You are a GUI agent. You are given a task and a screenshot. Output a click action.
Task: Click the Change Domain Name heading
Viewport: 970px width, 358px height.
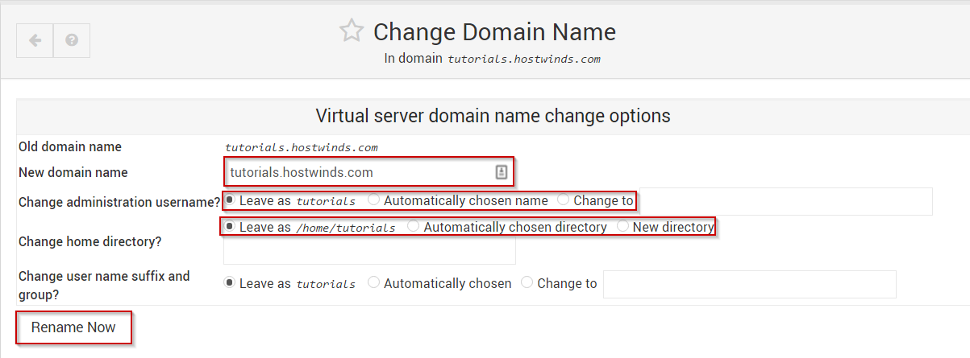(x=494, y=32)
